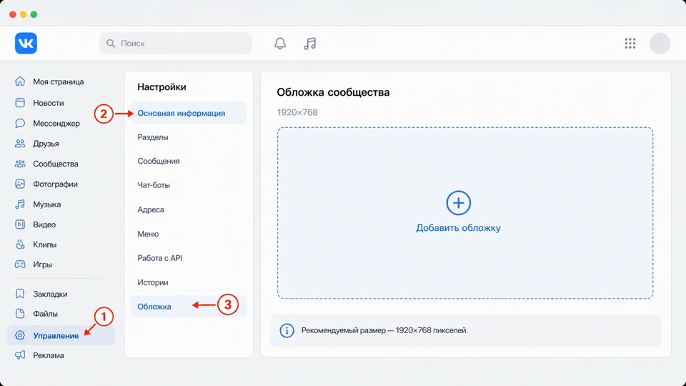Click the Закладки bookmark icon

coord(20,294)
